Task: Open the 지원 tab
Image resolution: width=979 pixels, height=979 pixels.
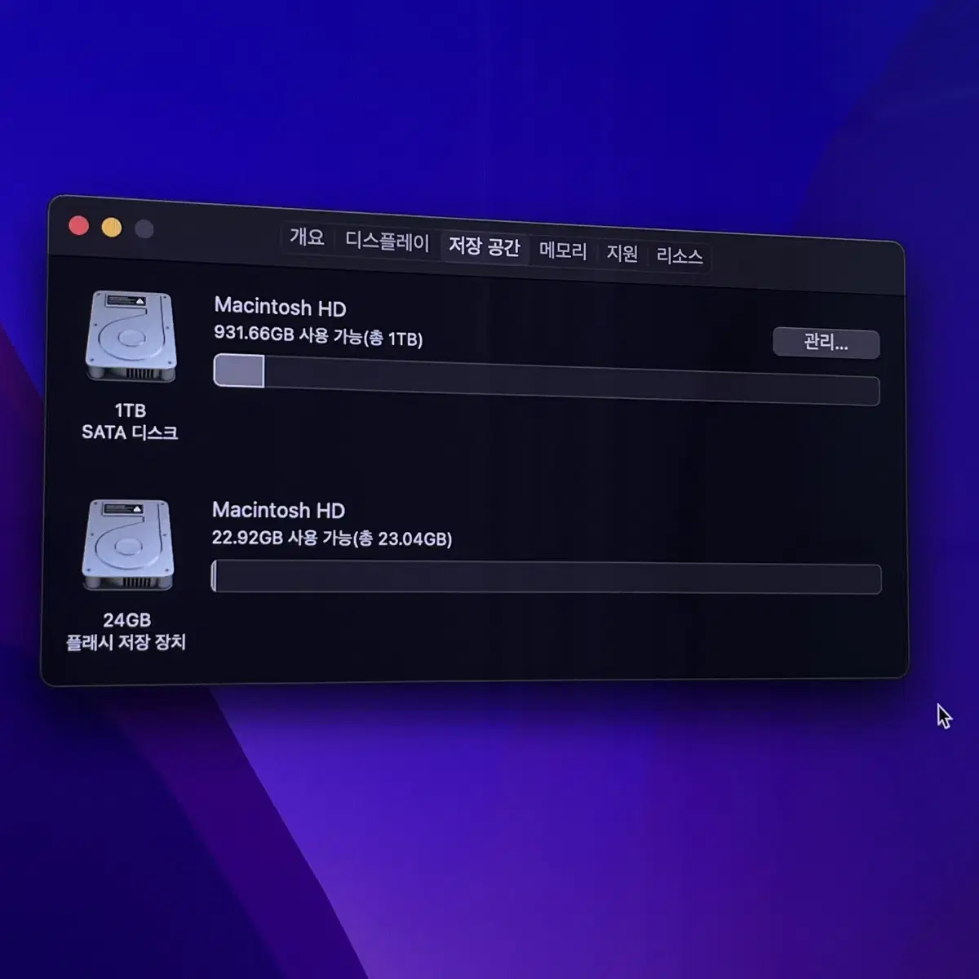Action: 622,253
